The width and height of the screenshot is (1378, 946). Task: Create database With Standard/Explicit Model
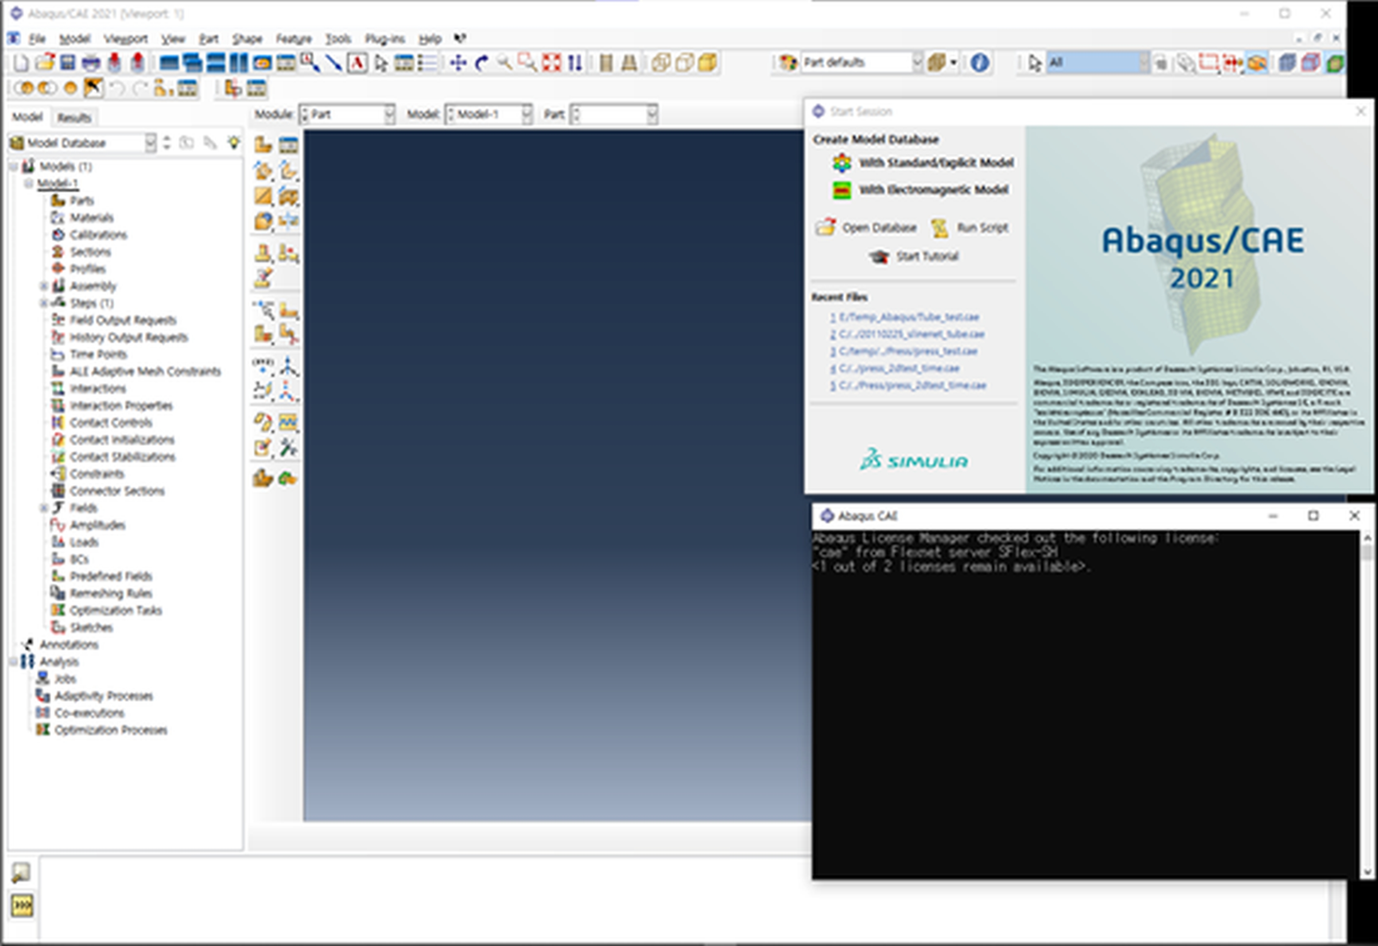pyautogui.click(x=923, y=163)
